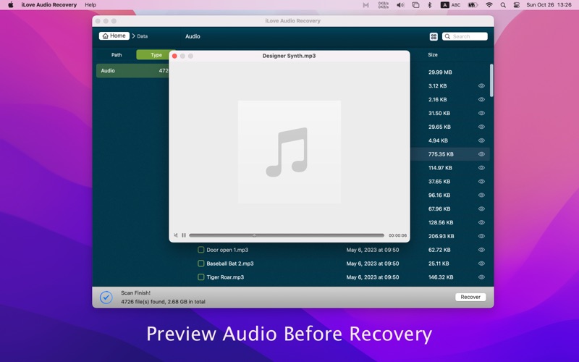Preview the 3.12 KB file via eye icon
This screenshot has height=362, width=579.
(481, 85)
